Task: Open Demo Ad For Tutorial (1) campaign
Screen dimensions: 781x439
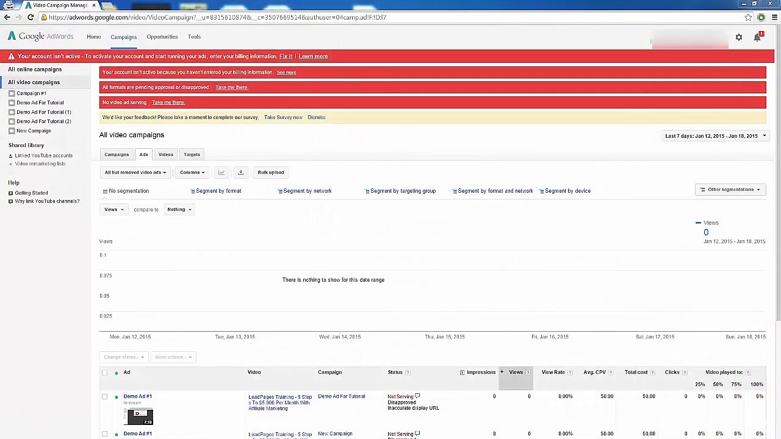Action: click(43, 112)
